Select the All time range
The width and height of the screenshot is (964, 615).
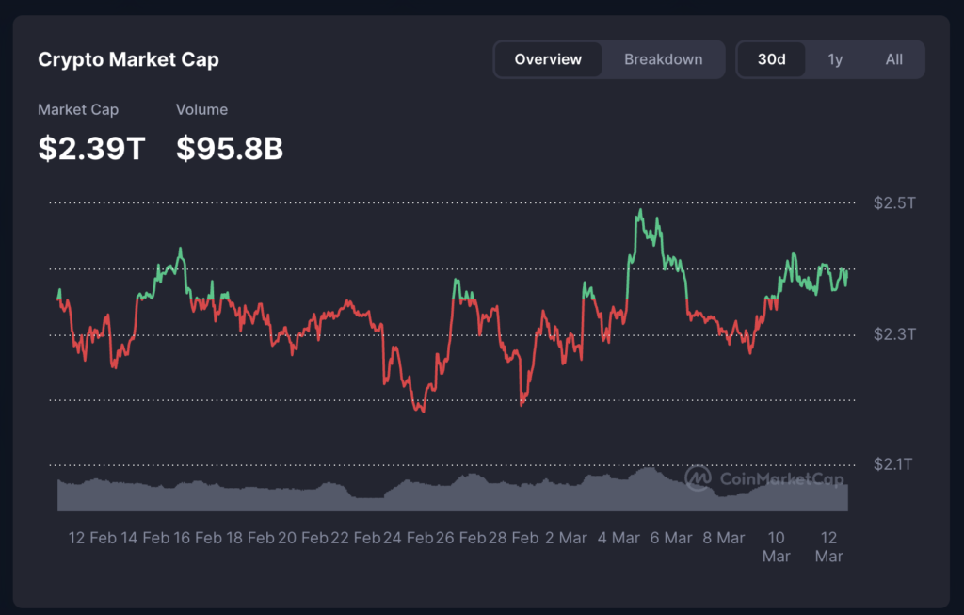pyautogui.click(x=893, y=59)
